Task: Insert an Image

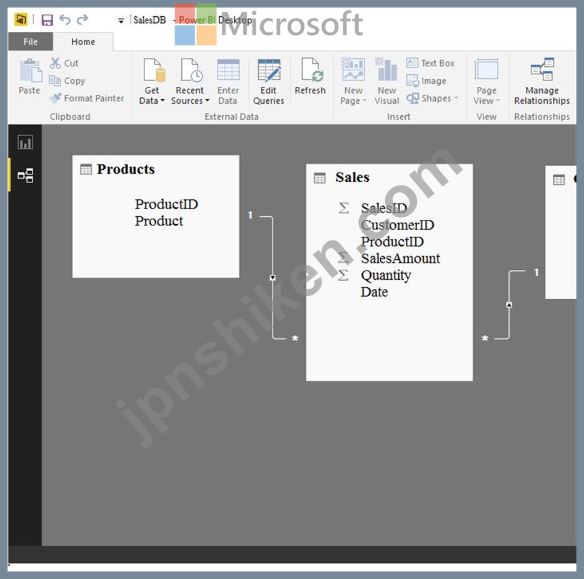Action: coord(426,81)
